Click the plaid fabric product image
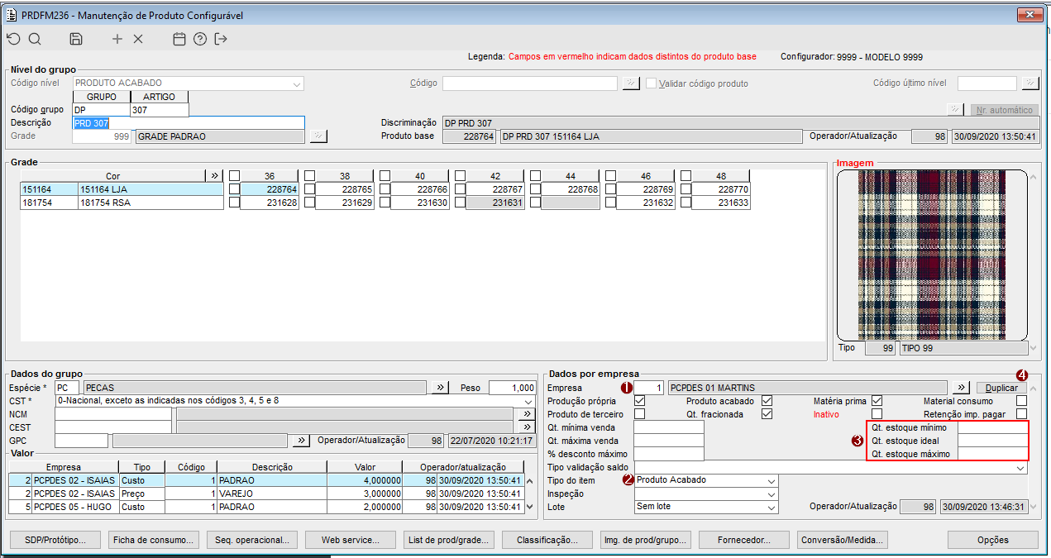1051x558 pixels. coord(932,255)
